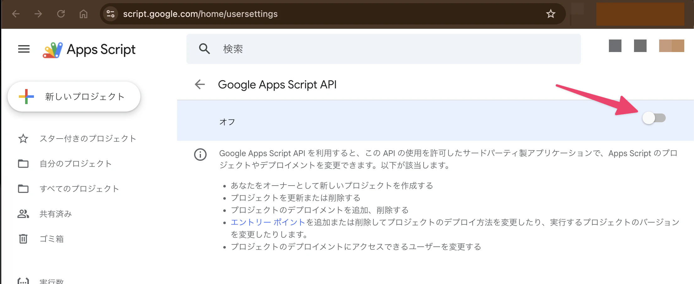The height and width of the screenshot is (284, 694).
Task: Focus the 検索 search field
Action: (384, 49)
